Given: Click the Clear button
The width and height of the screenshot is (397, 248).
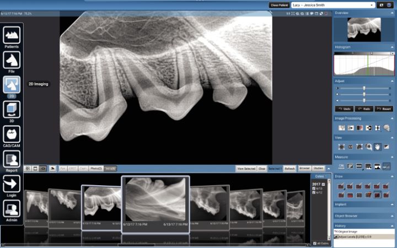Looking at the screenshot, I should point(262,169).
